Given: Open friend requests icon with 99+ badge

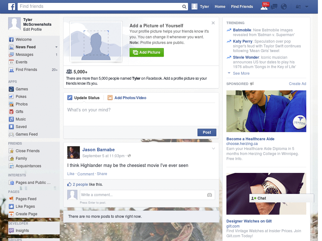Looking at the screenshot, I should point(264,6).
